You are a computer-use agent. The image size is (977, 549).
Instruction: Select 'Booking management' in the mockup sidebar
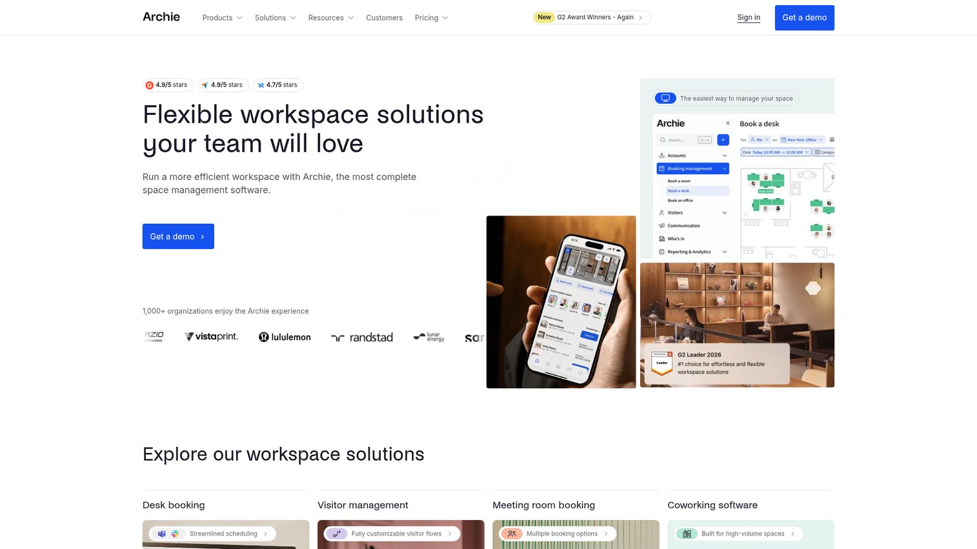pos(692,168)
